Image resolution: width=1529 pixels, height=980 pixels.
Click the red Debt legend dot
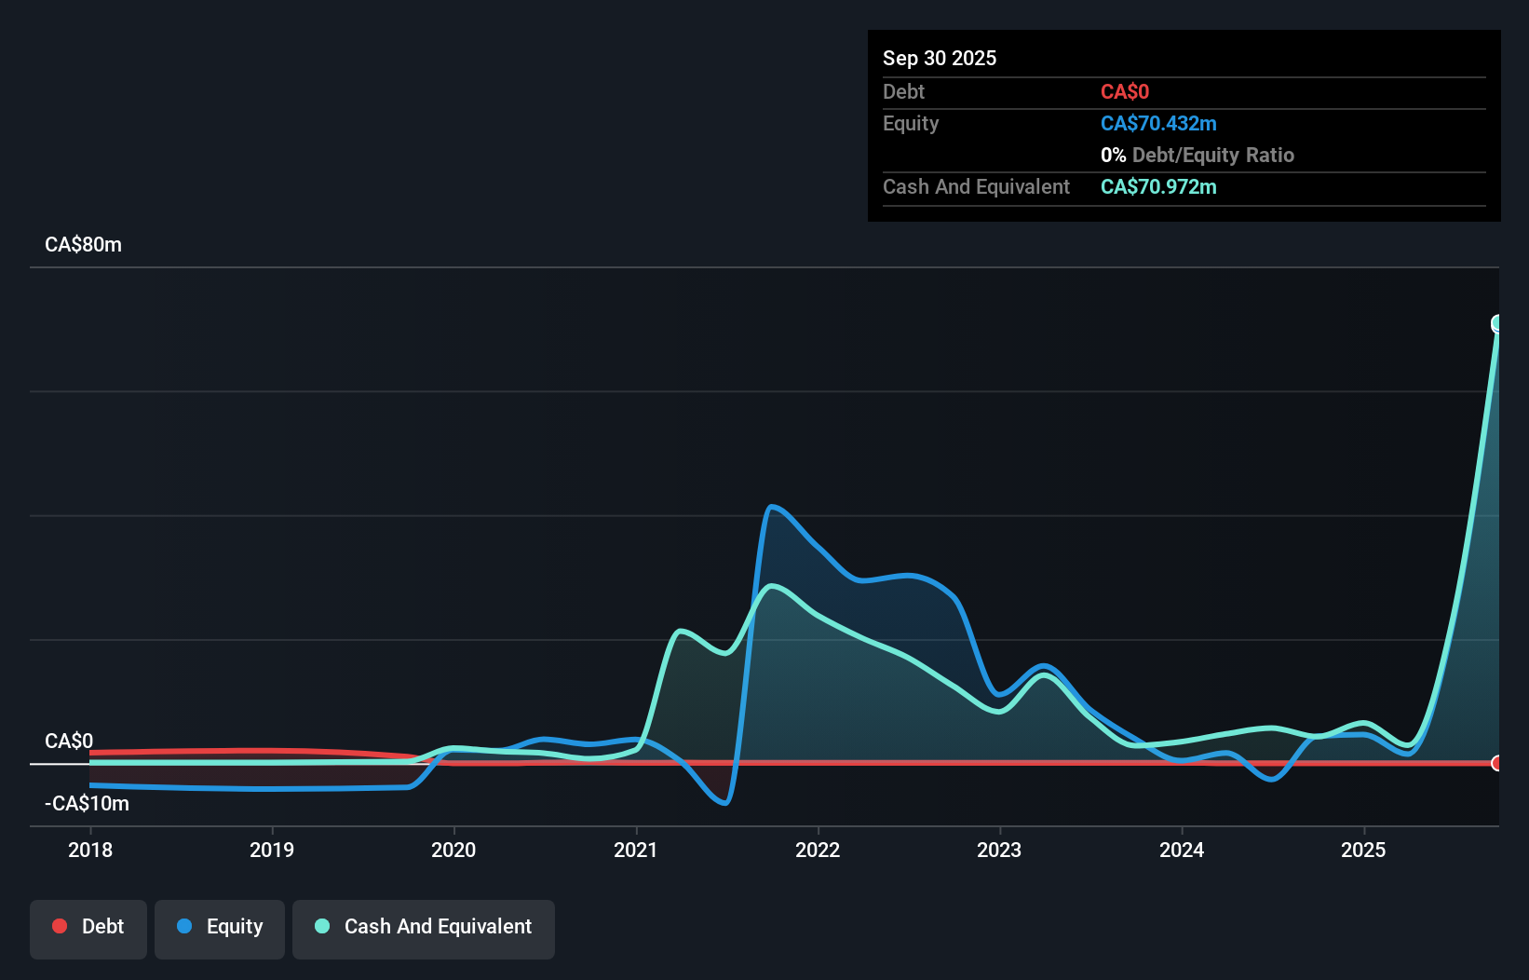[x=60, y=926]
